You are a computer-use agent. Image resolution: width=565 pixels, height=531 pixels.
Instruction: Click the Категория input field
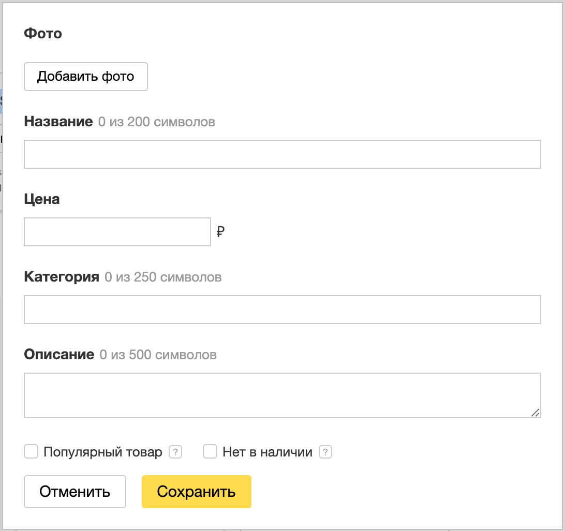click(x=282, y=309)
